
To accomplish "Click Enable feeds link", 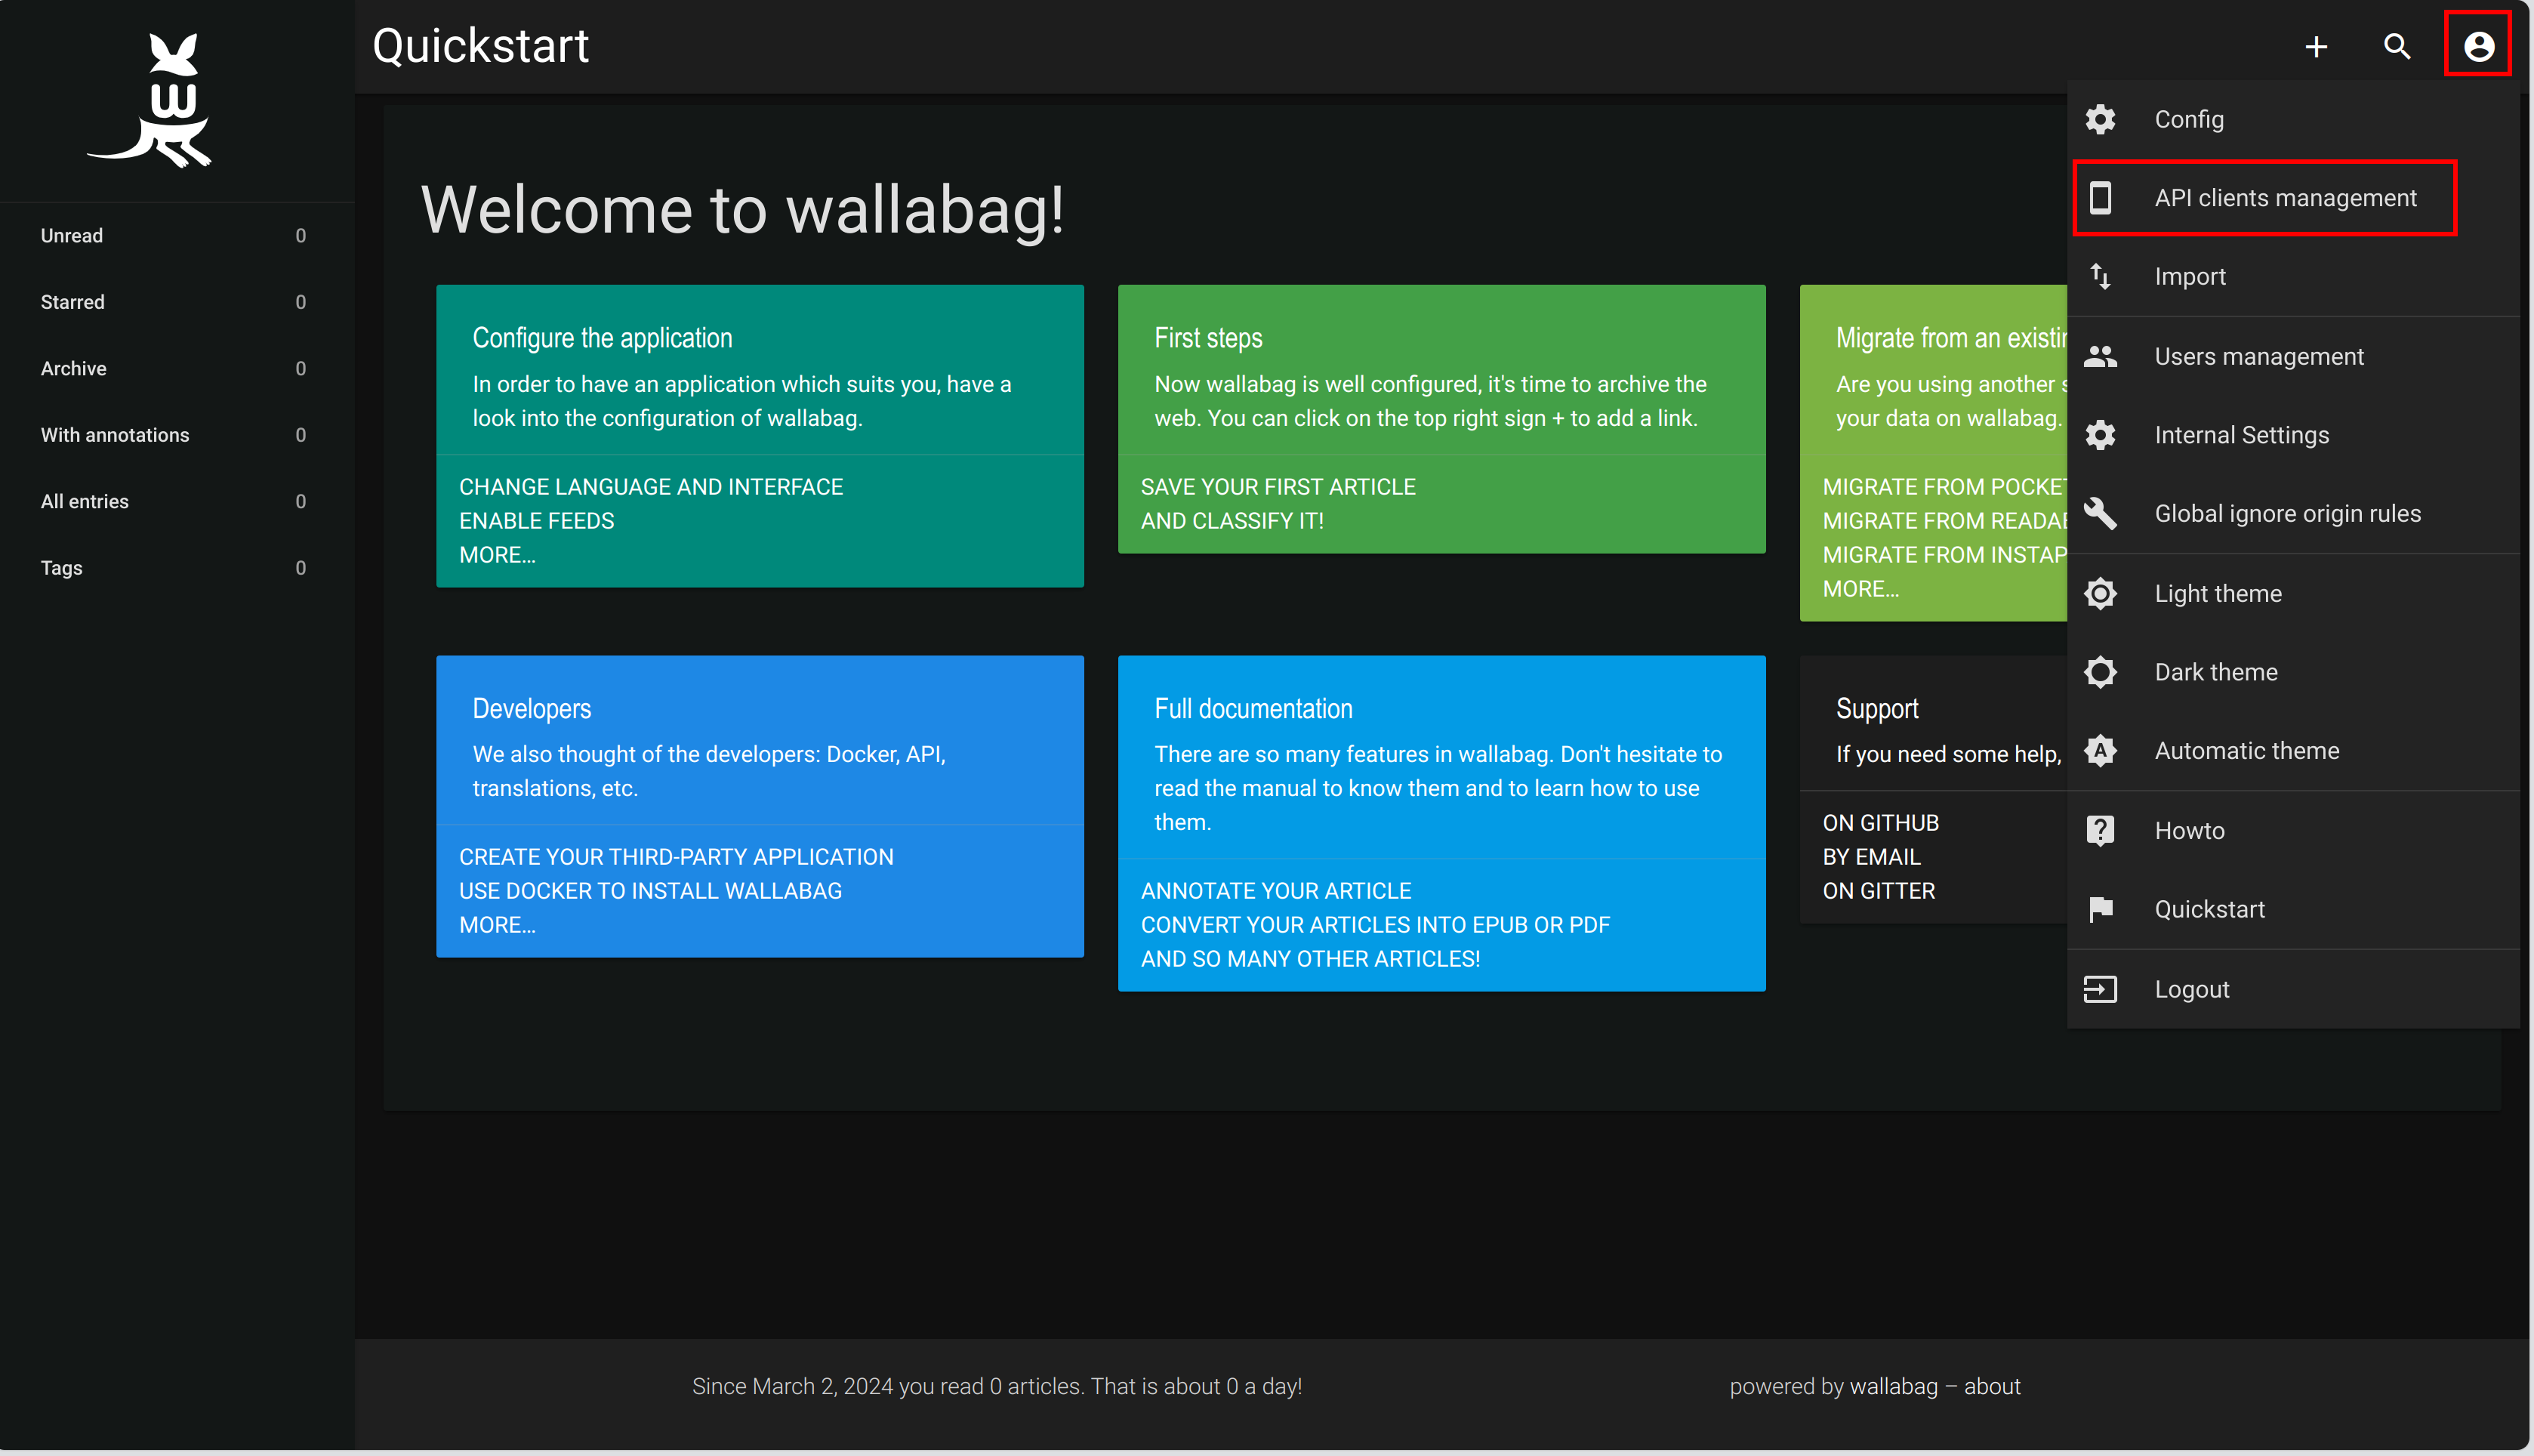I will coord(537,521).
